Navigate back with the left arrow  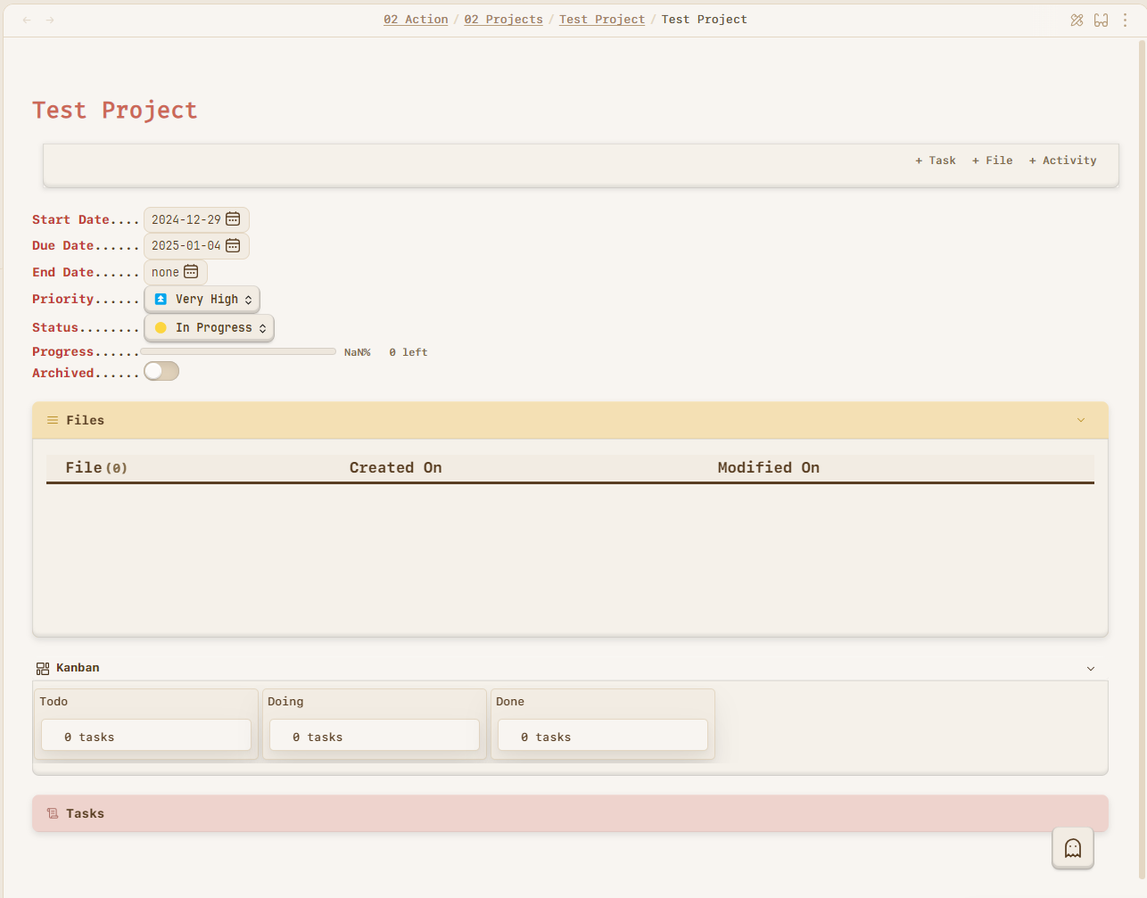tap(27, 20)
